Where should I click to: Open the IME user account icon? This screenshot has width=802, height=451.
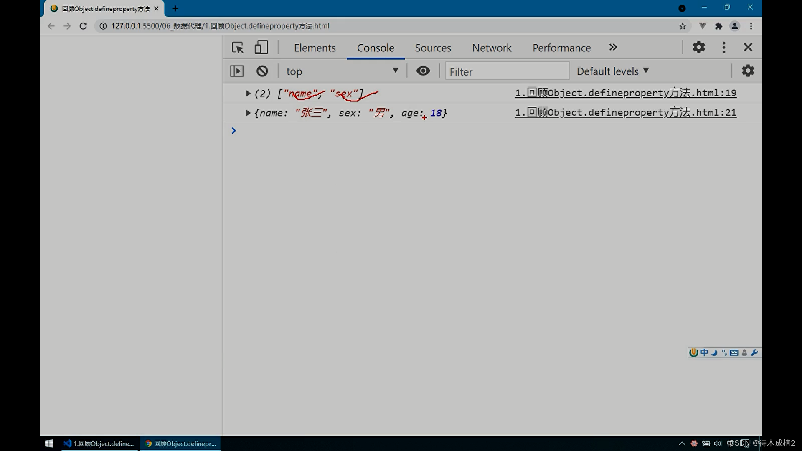pyautogui.click(x=744, y=352)
